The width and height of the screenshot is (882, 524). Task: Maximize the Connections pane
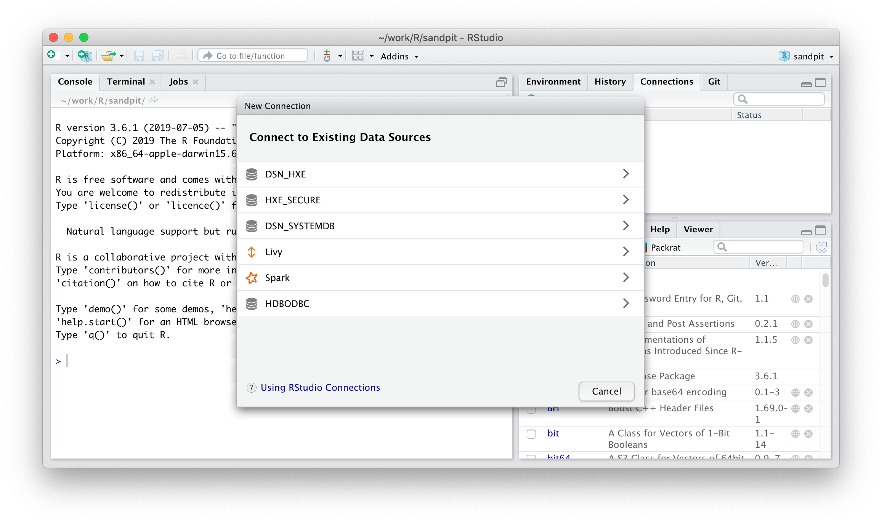pyautogui.click(x=820, y=82)
